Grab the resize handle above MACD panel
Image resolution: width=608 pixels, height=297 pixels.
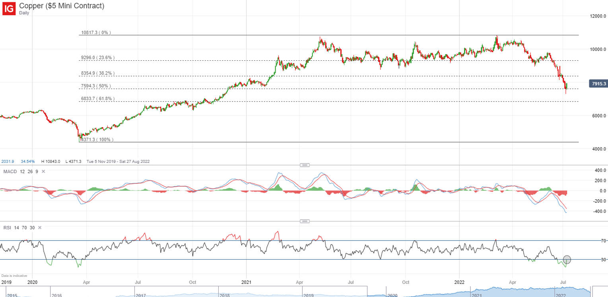(x=305, y=165)
